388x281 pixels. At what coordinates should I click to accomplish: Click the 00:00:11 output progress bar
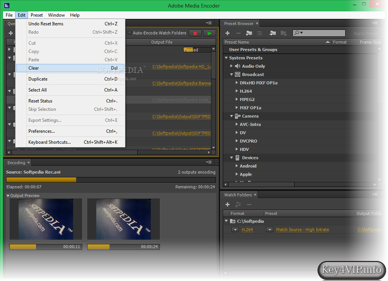pyautogui.click(x=46, y=247)
